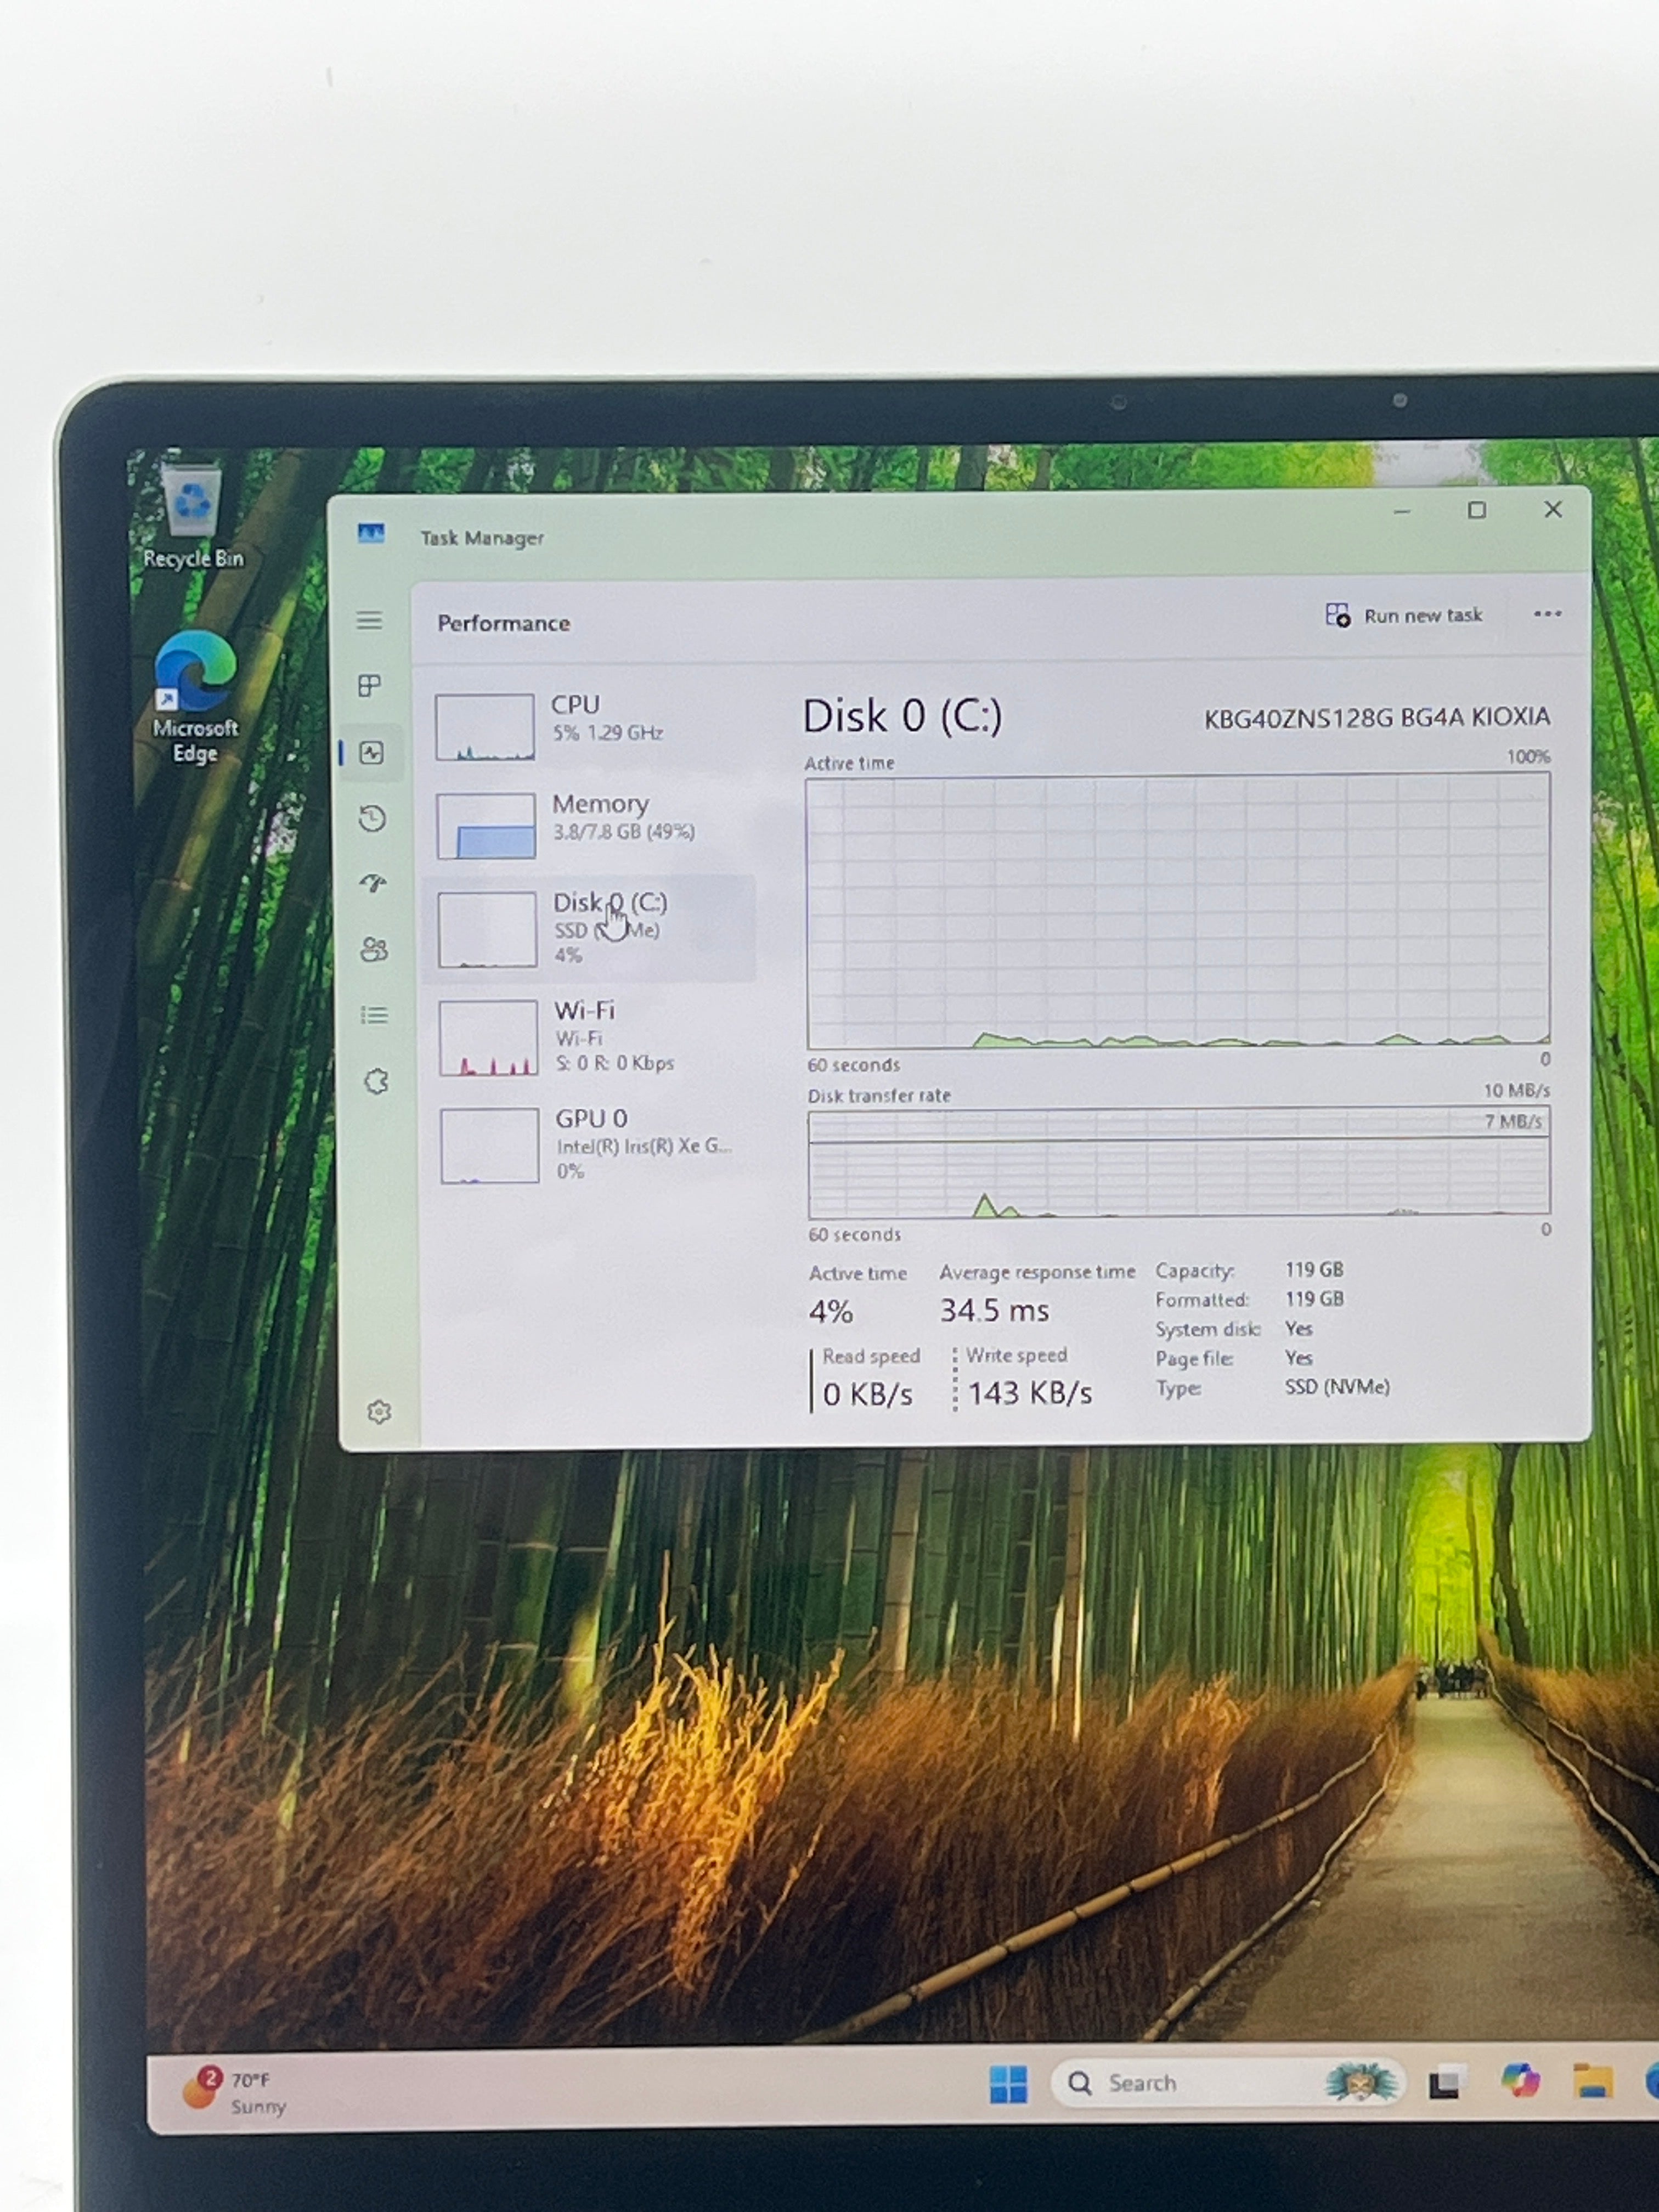The height and width of the screenshot is (2212, 1659).
Task: Click the SSD (NVMe) type value
Action: [1337, 1387]
